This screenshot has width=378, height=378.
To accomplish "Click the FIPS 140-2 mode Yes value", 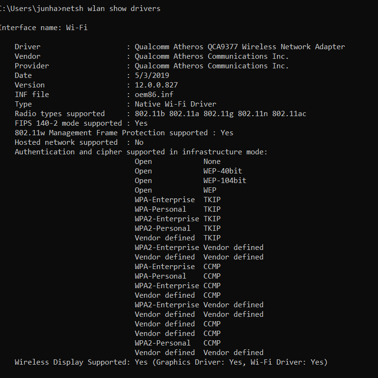I will point(141,123).
